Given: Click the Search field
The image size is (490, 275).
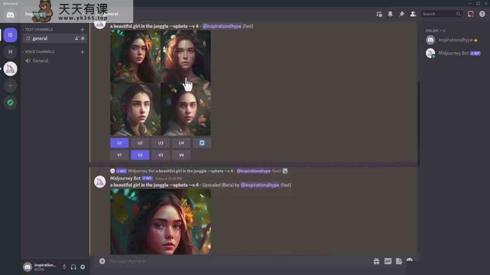Looking at the screenshot, I should pyautogui.click(x=442, y=14).
